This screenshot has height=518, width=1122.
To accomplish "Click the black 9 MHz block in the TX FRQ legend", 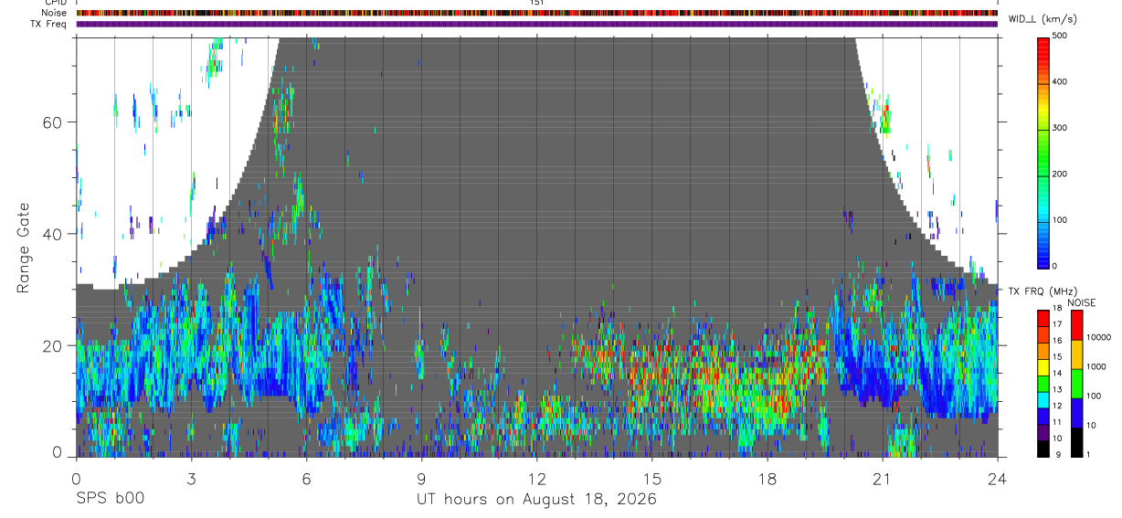I will pyautogui.click(x=1043, y=449).
